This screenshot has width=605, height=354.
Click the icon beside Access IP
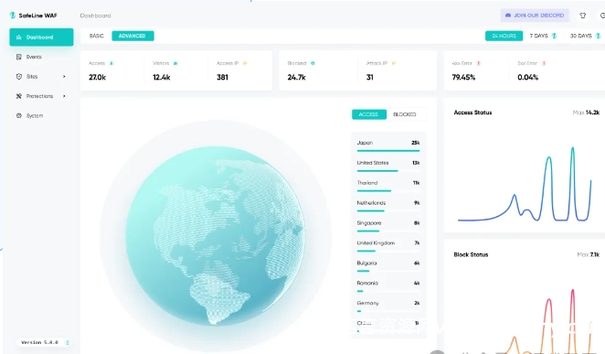[x=245, y=63]
